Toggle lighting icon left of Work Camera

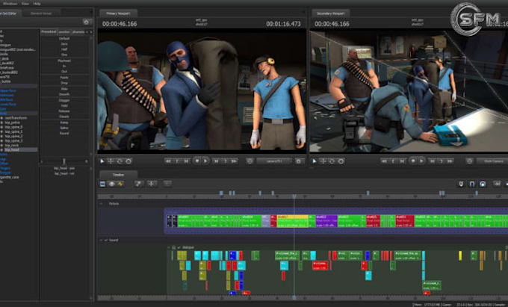click(469, 161)
